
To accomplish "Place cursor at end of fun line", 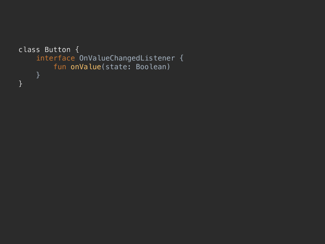I will click(x=171, y=67).
